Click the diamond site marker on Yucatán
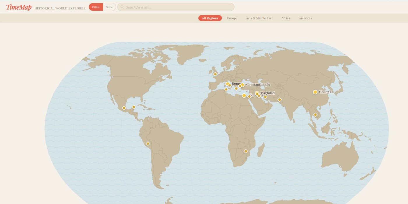This screenshot has height=204, width=408. coord(133,107)
